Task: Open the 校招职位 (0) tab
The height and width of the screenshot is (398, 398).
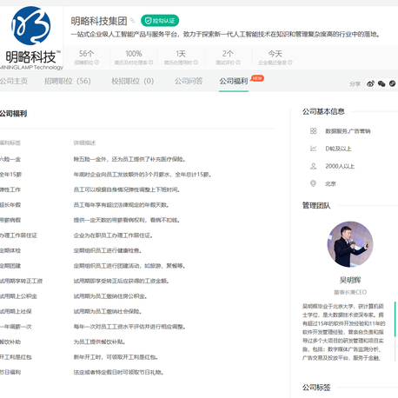Action: click(x=133, y=81)
